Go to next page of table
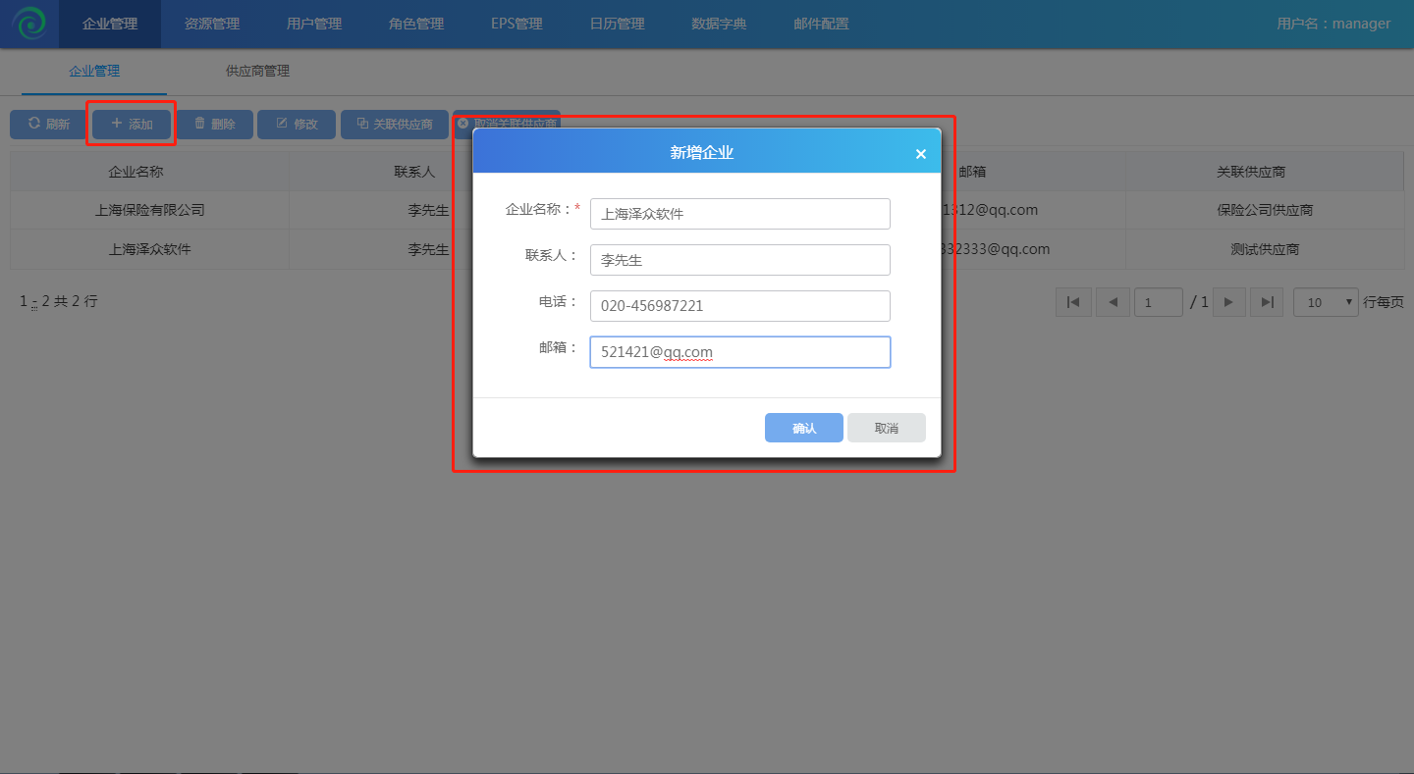Image resolution: width=1414 pixels, height=774 pixels. pos(1228,302)
